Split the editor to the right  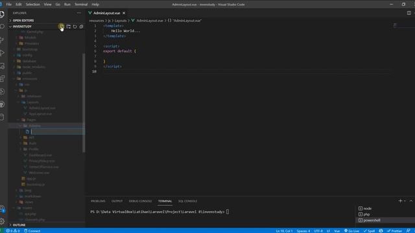(409, 13)
